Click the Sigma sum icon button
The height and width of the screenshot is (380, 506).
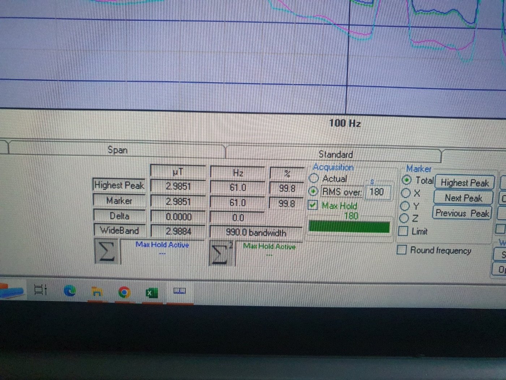point(106,251)
